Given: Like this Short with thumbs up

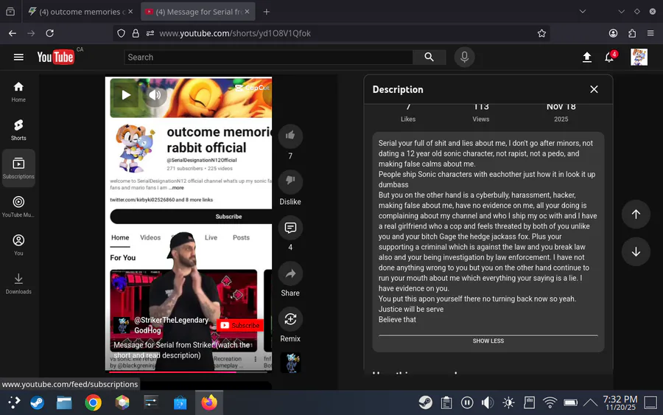Looking at the screenshot, I should click(290, 136).
